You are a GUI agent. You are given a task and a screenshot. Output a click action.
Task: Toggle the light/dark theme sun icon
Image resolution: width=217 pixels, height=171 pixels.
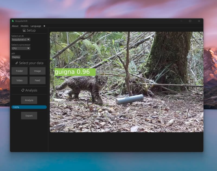(44, 26)
